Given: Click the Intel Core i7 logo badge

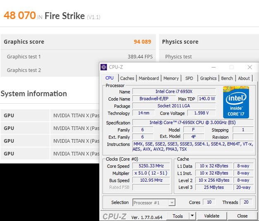Looking at the screenshot, I should pyautogui.click(x=236, y=102).
